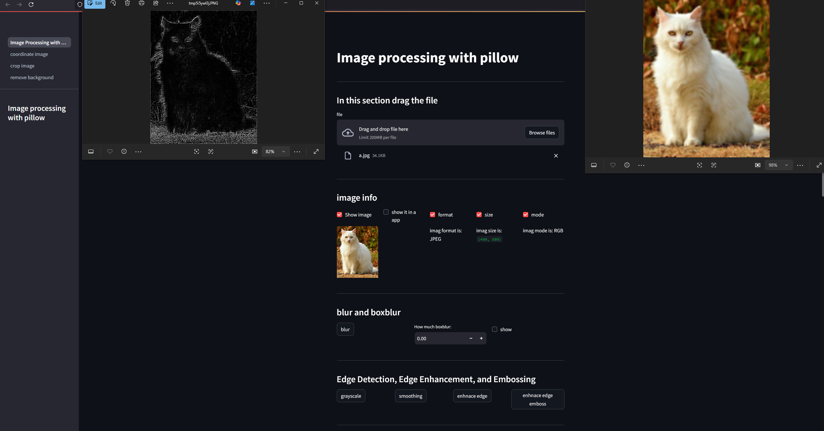Click the Edit button in the Photos window
824x431 pixels.
pyautogui.click(x=95, y=4)
